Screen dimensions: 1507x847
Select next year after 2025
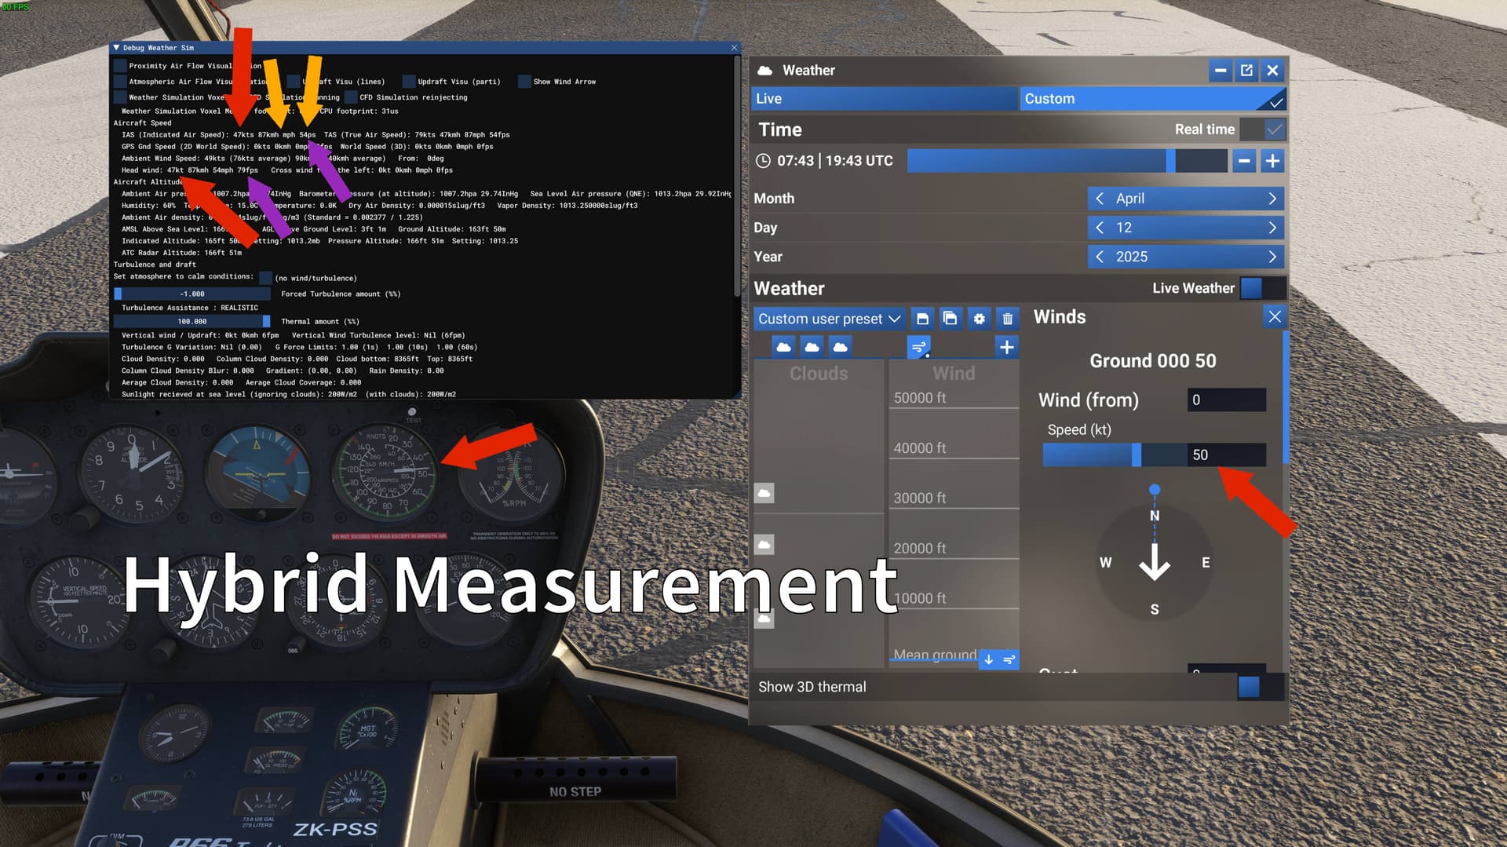tap(1272, 257)
